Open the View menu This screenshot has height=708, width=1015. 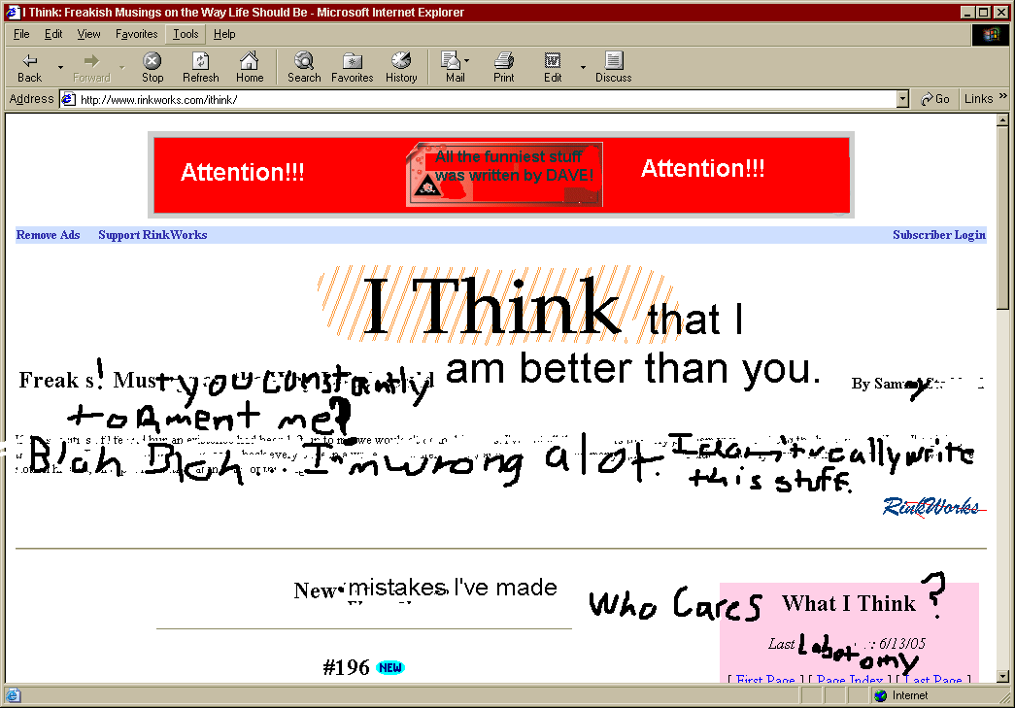click(88, 34)
